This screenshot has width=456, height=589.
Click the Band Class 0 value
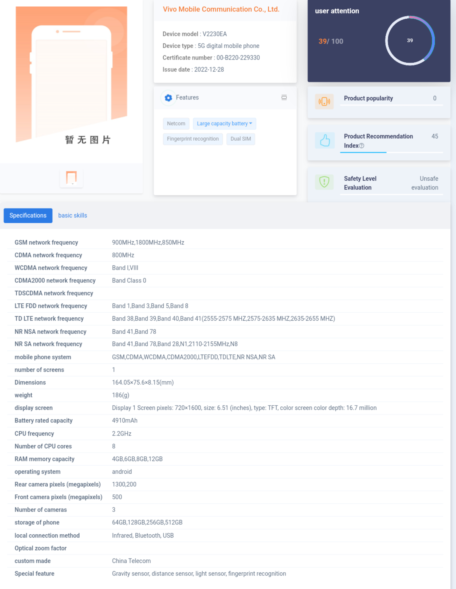(129, 280)
